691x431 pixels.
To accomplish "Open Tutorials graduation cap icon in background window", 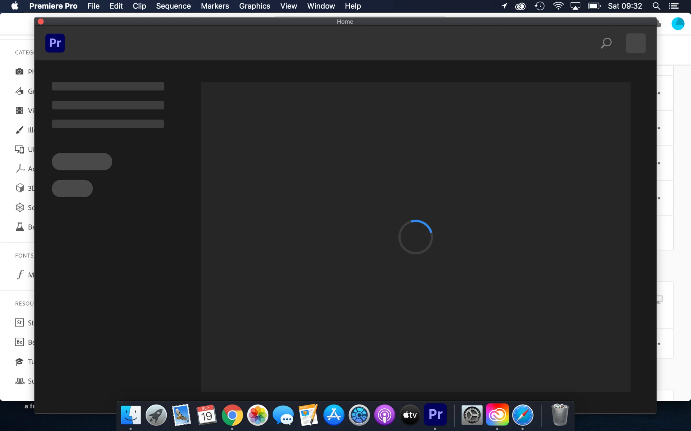I will (x=19, y=361).
